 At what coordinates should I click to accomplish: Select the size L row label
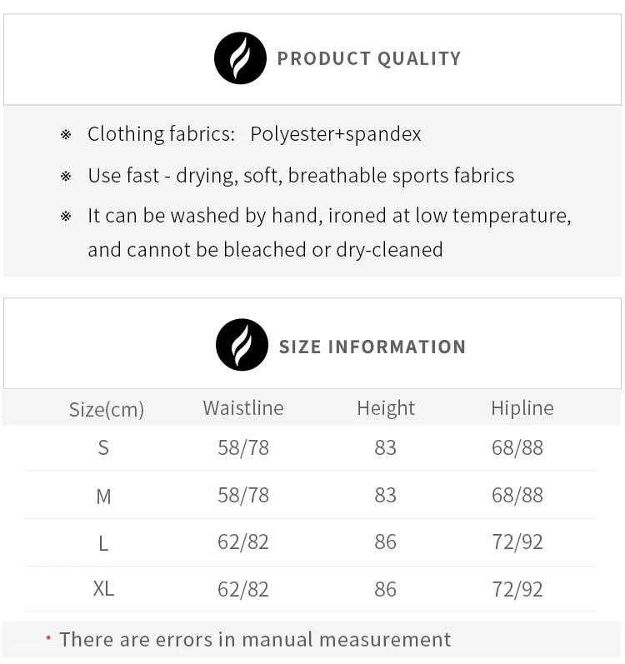point(103,543)
